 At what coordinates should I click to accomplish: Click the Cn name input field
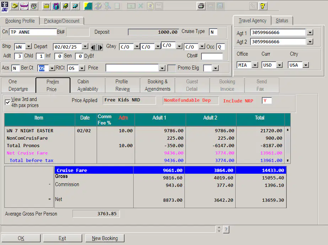click(x=33, y=32)
